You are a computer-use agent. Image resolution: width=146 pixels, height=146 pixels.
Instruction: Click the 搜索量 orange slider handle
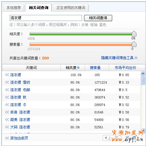coord(134,44)
